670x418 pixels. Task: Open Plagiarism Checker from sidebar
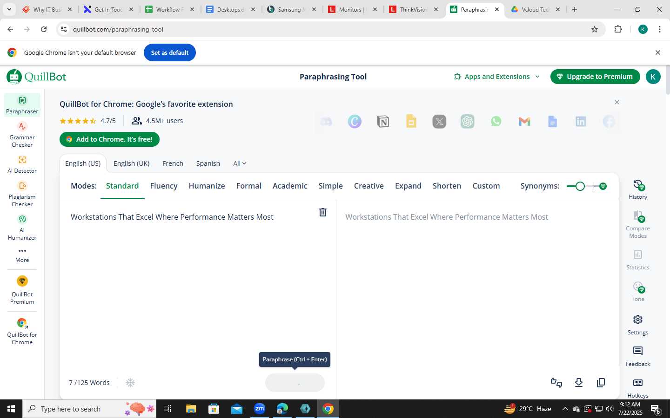[x=22, y=194]
